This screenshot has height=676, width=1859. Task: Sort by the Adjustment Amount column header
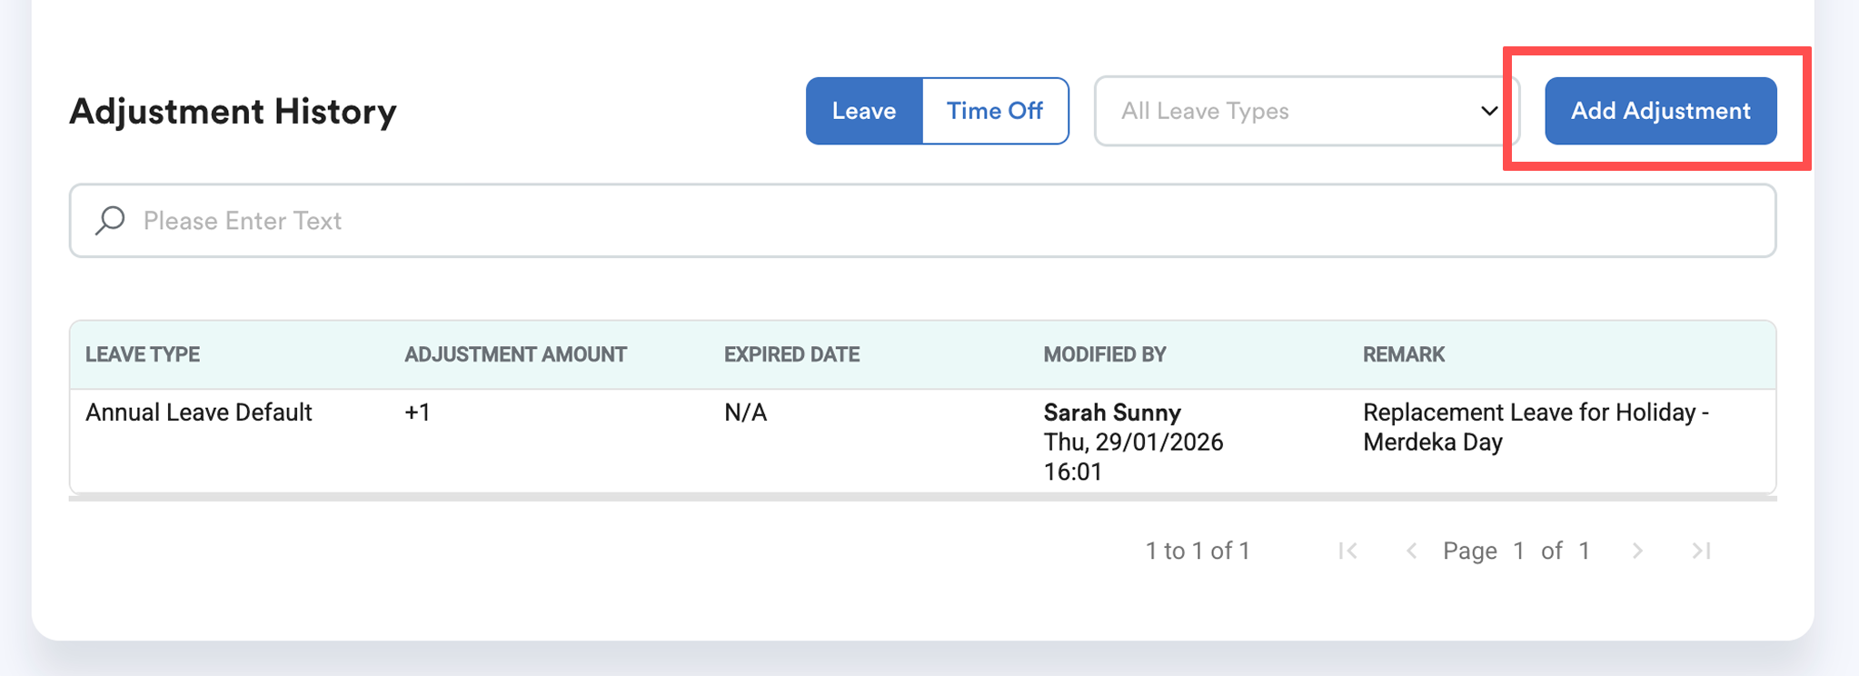click(x=515, y=354)
